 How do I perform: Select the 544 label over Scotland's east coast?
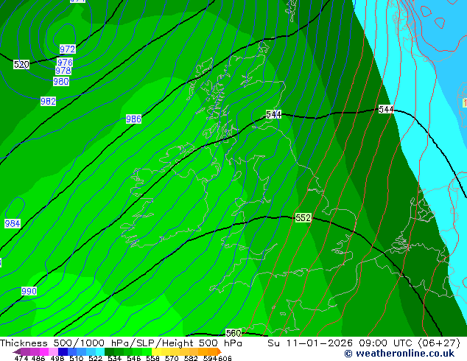(273, 114)
